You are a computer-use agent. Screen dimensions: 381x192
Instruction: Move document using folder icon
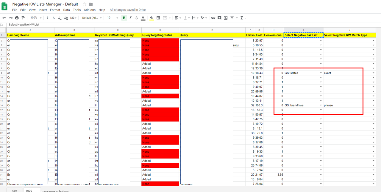(91, 4)
